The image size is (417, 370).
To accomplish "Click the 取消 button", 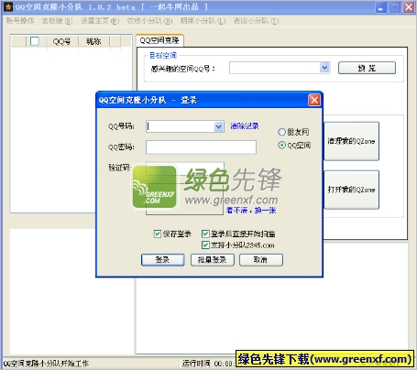I will pyautogui.click(x=261, y=260).
